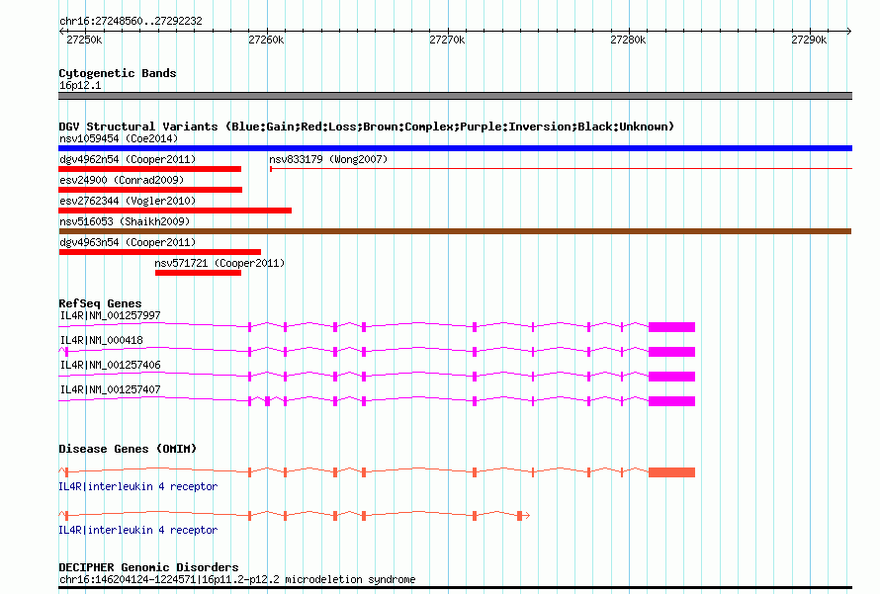Click the red esv24900 loss bar

(150, 190)
